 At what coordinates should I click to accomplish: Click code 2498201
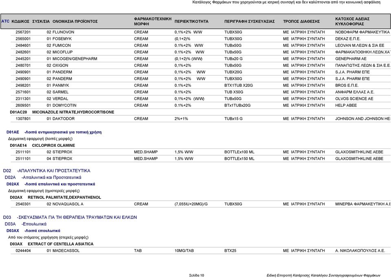pos(23,85)
